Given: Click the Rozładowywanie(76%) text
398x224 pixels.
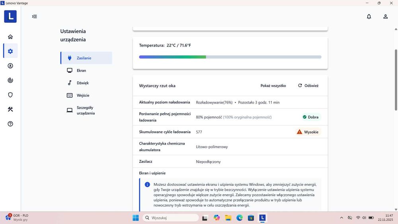Looking at the screenshot, I should (214, 103).
